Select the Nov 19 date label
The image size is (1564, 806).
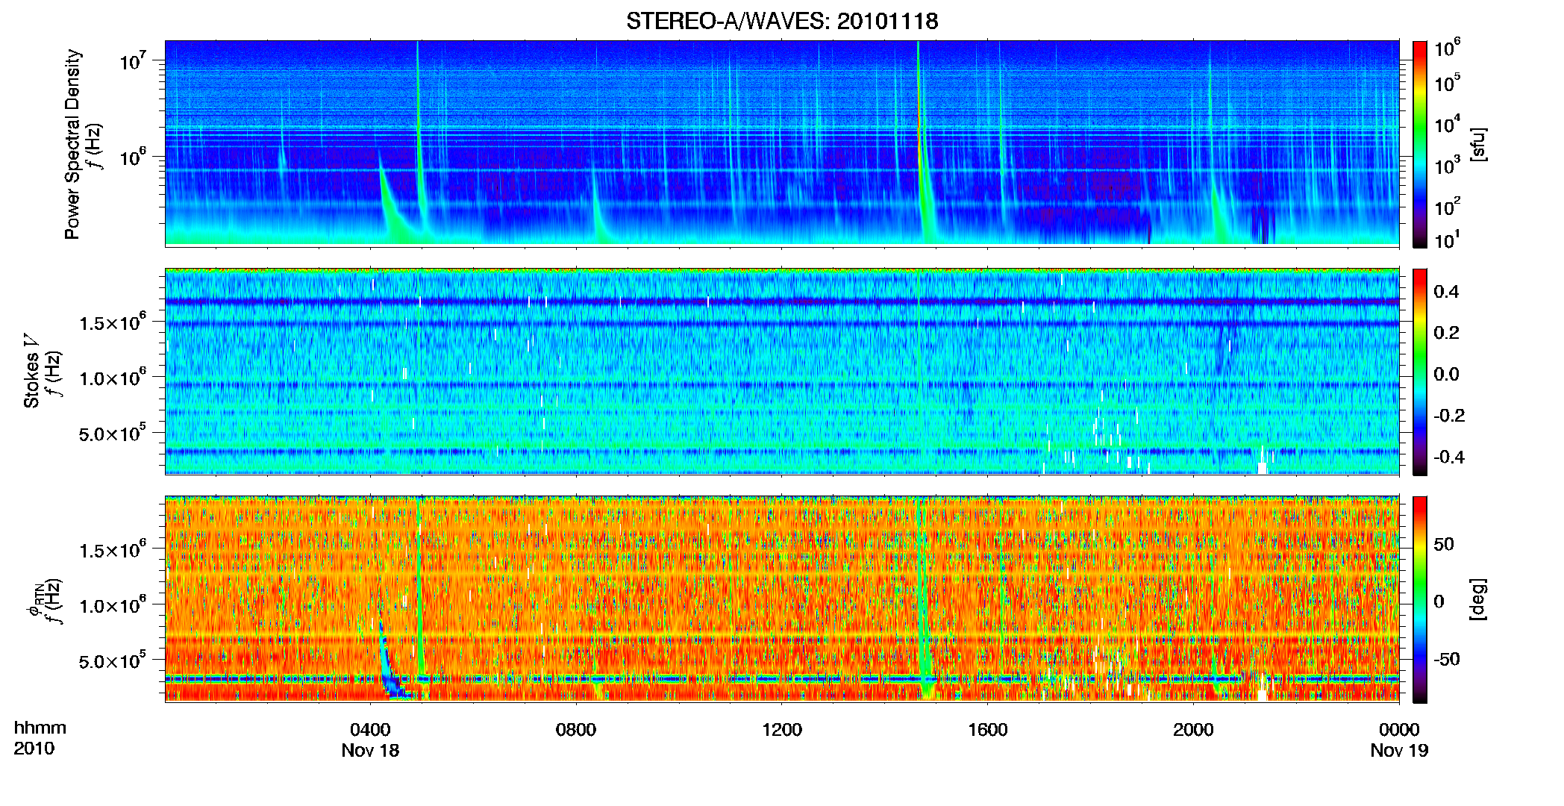1399,751
